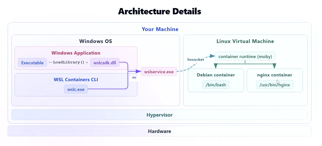This screenshot has width=322, height=146.
Task: Click the Hardware bar
Action: click(x=159, y=131)
